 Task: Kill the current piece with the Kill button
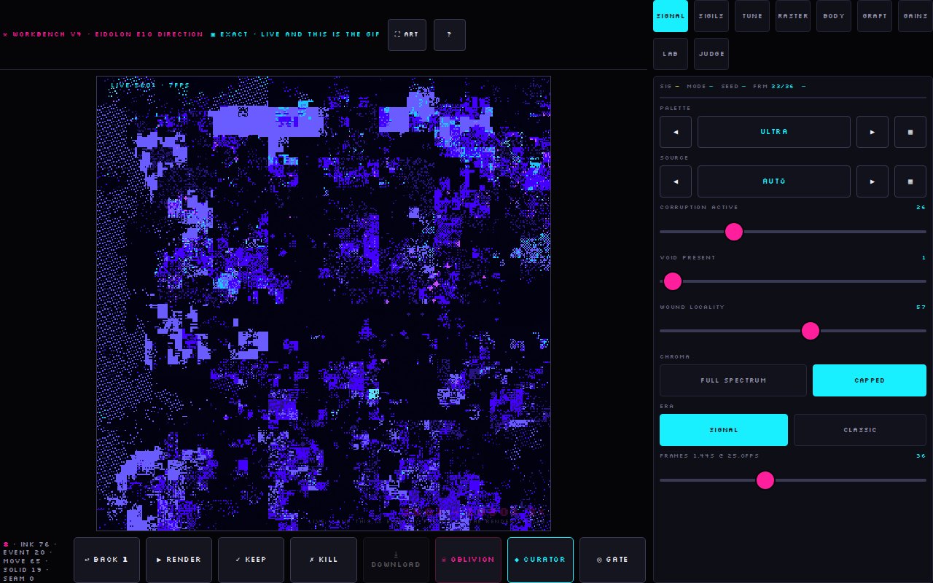[x=324, y=560]
